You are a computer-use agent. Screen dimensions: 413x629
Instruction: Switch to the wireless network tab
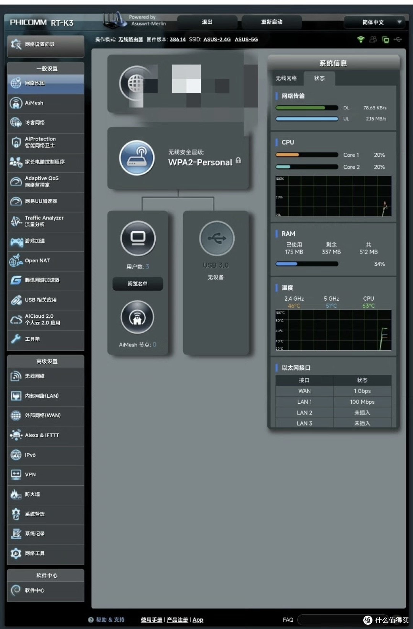pyautogui.click(x=286, y=78)
